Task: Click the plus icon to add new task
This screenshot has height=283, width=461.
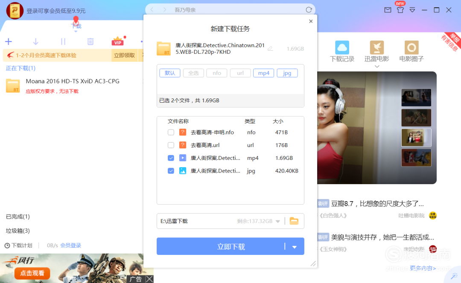Action: click(9, 41)
